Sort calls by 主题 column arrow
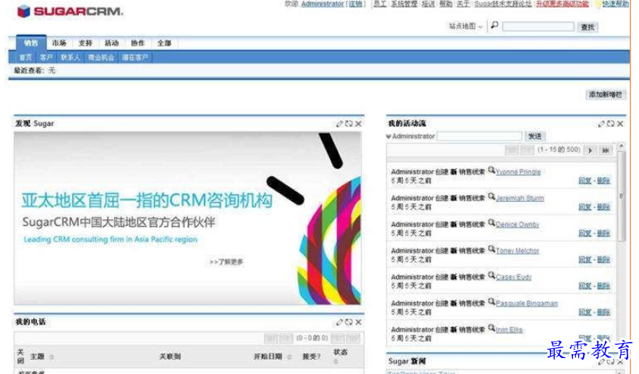Screen dimensions: 639x374 pos(52,357)
